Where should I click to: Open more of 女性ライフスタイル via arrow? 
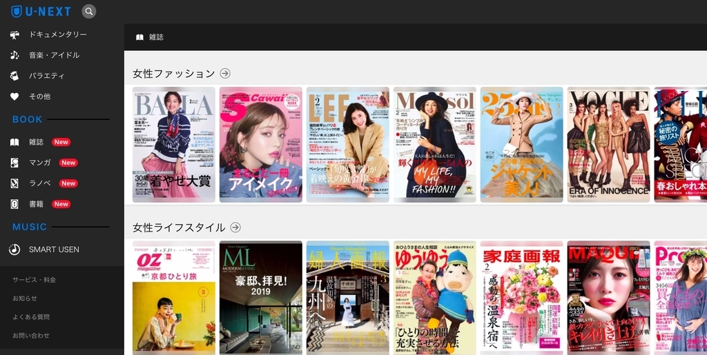pyautogui.click(x=235, y=227)
